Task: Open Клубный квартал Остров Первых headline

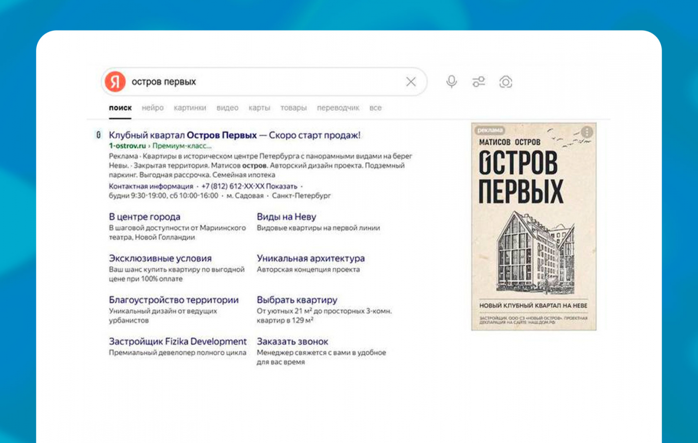Action: point(234,135)
